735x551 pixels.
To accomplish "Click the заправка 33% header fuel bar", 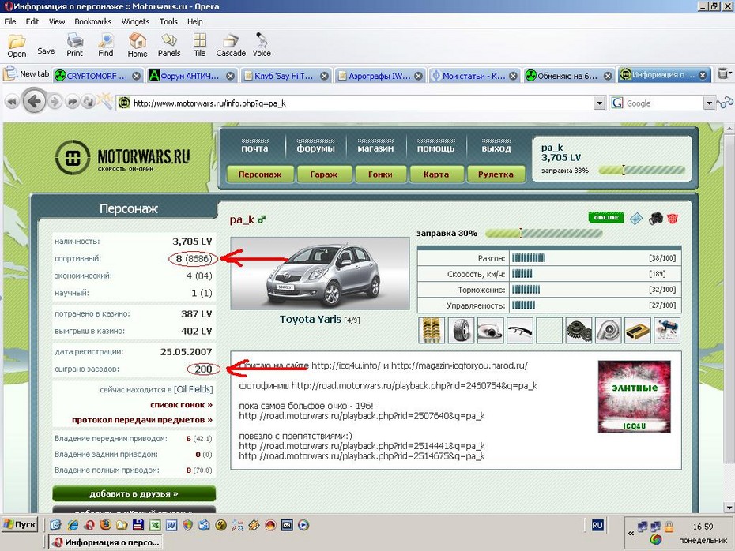I will tap(642, 171).
